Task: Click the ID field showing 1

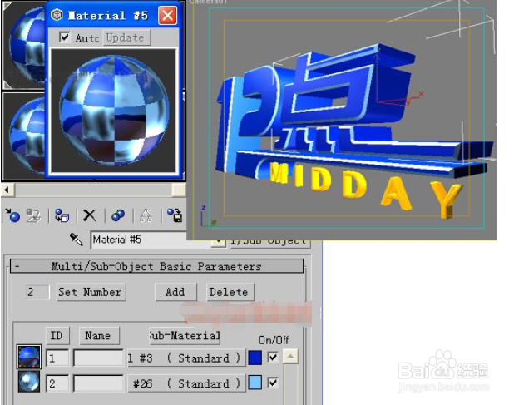Action: 57,358
